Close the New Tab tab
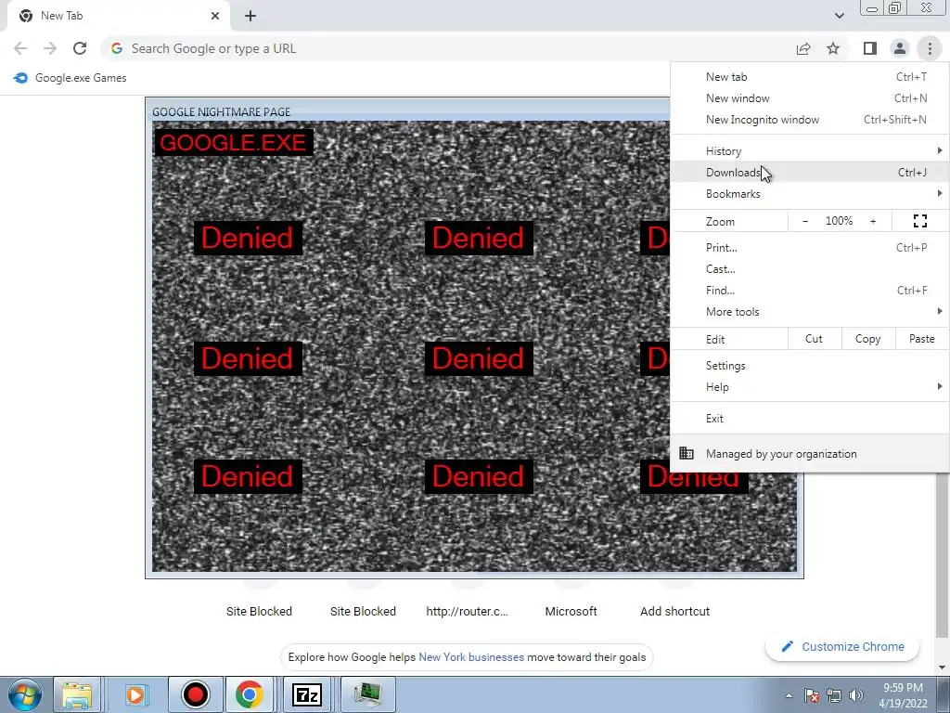950x713 pixels. pyautogui.click(x=215, y=16)
